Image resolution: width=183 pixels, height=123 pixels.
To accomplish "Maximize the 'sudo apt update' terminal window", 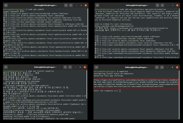I will click(81, 5).
